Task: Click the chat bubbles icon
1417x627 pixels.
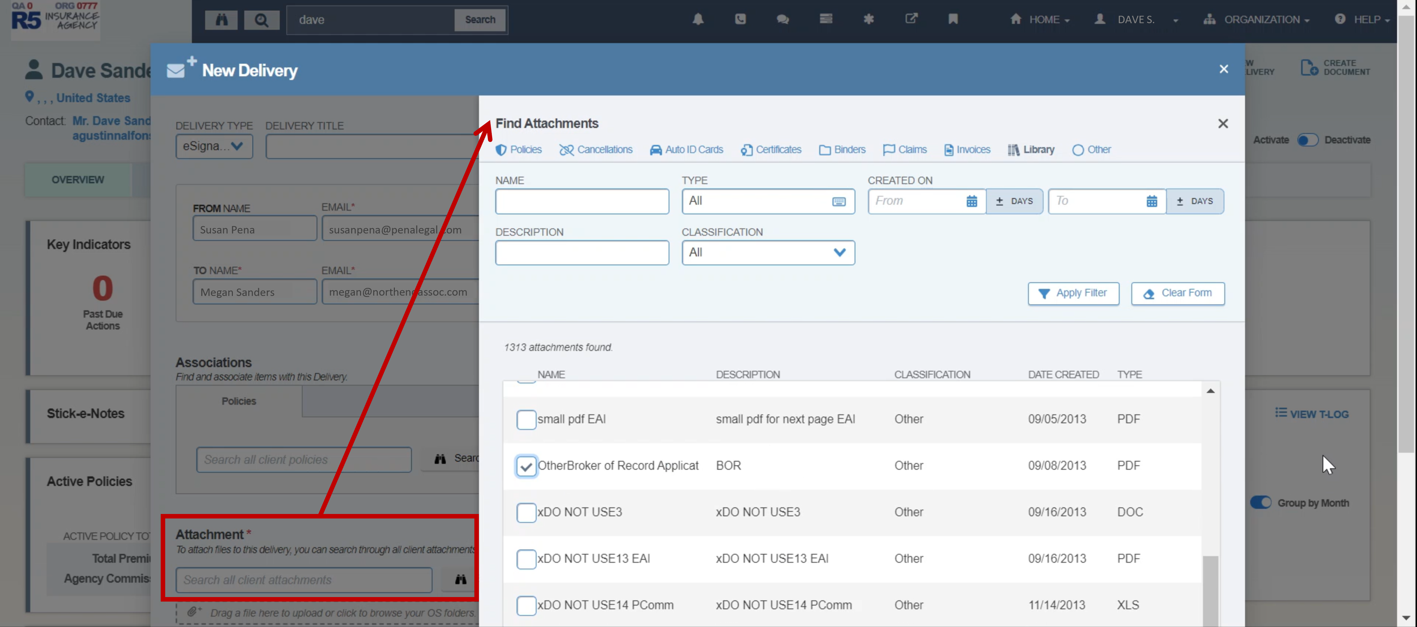Action: pos(782,19)
